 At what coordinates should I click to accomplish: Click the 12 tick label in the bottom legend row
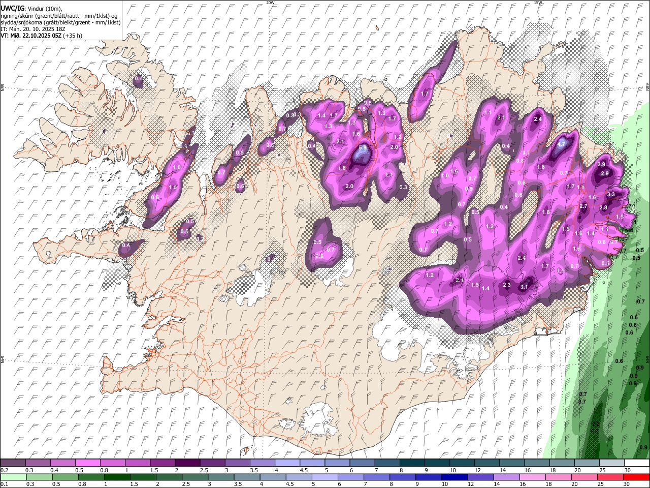pos(470,484)
